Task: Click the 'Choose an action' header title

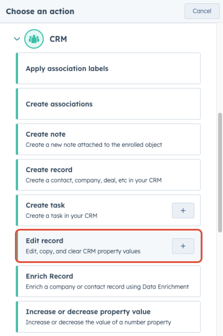Action: pos(40,12)
